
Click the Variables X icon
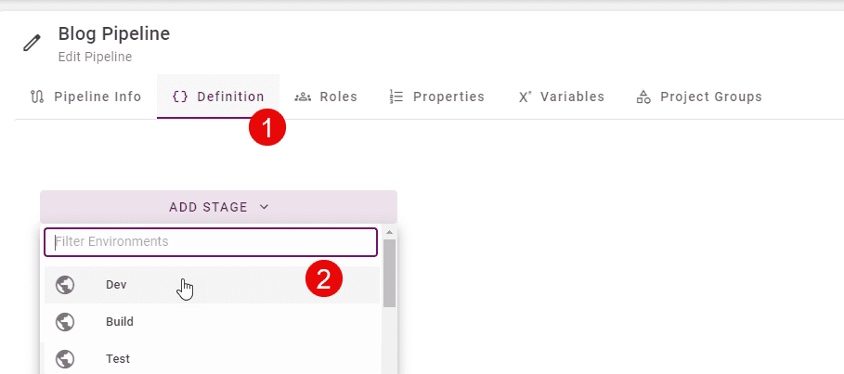525,97
